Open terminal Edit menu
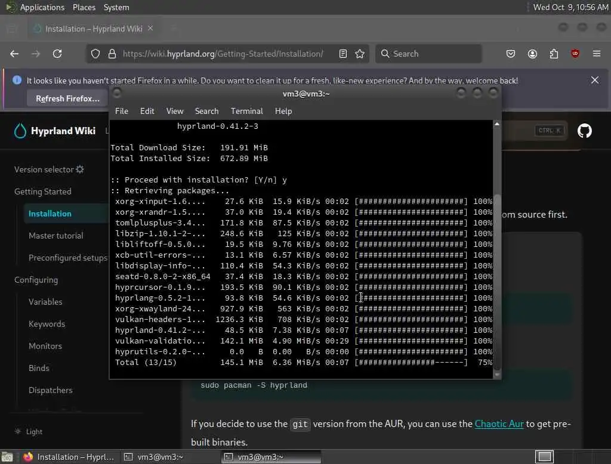 coord(147,111)
